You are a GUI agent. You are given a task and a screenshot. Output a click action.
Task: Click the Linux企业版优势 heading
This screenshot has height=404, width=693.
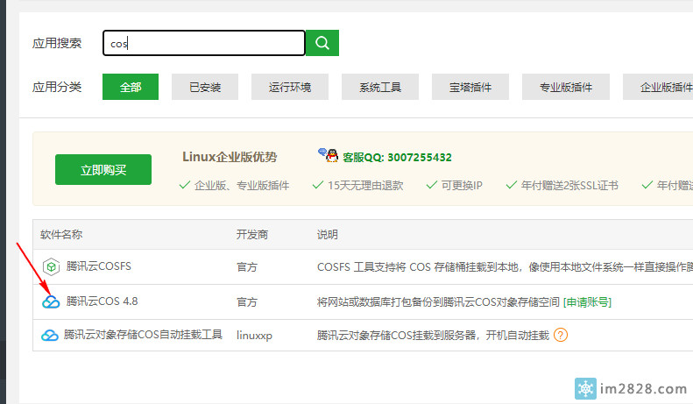[x=230, y=157]
